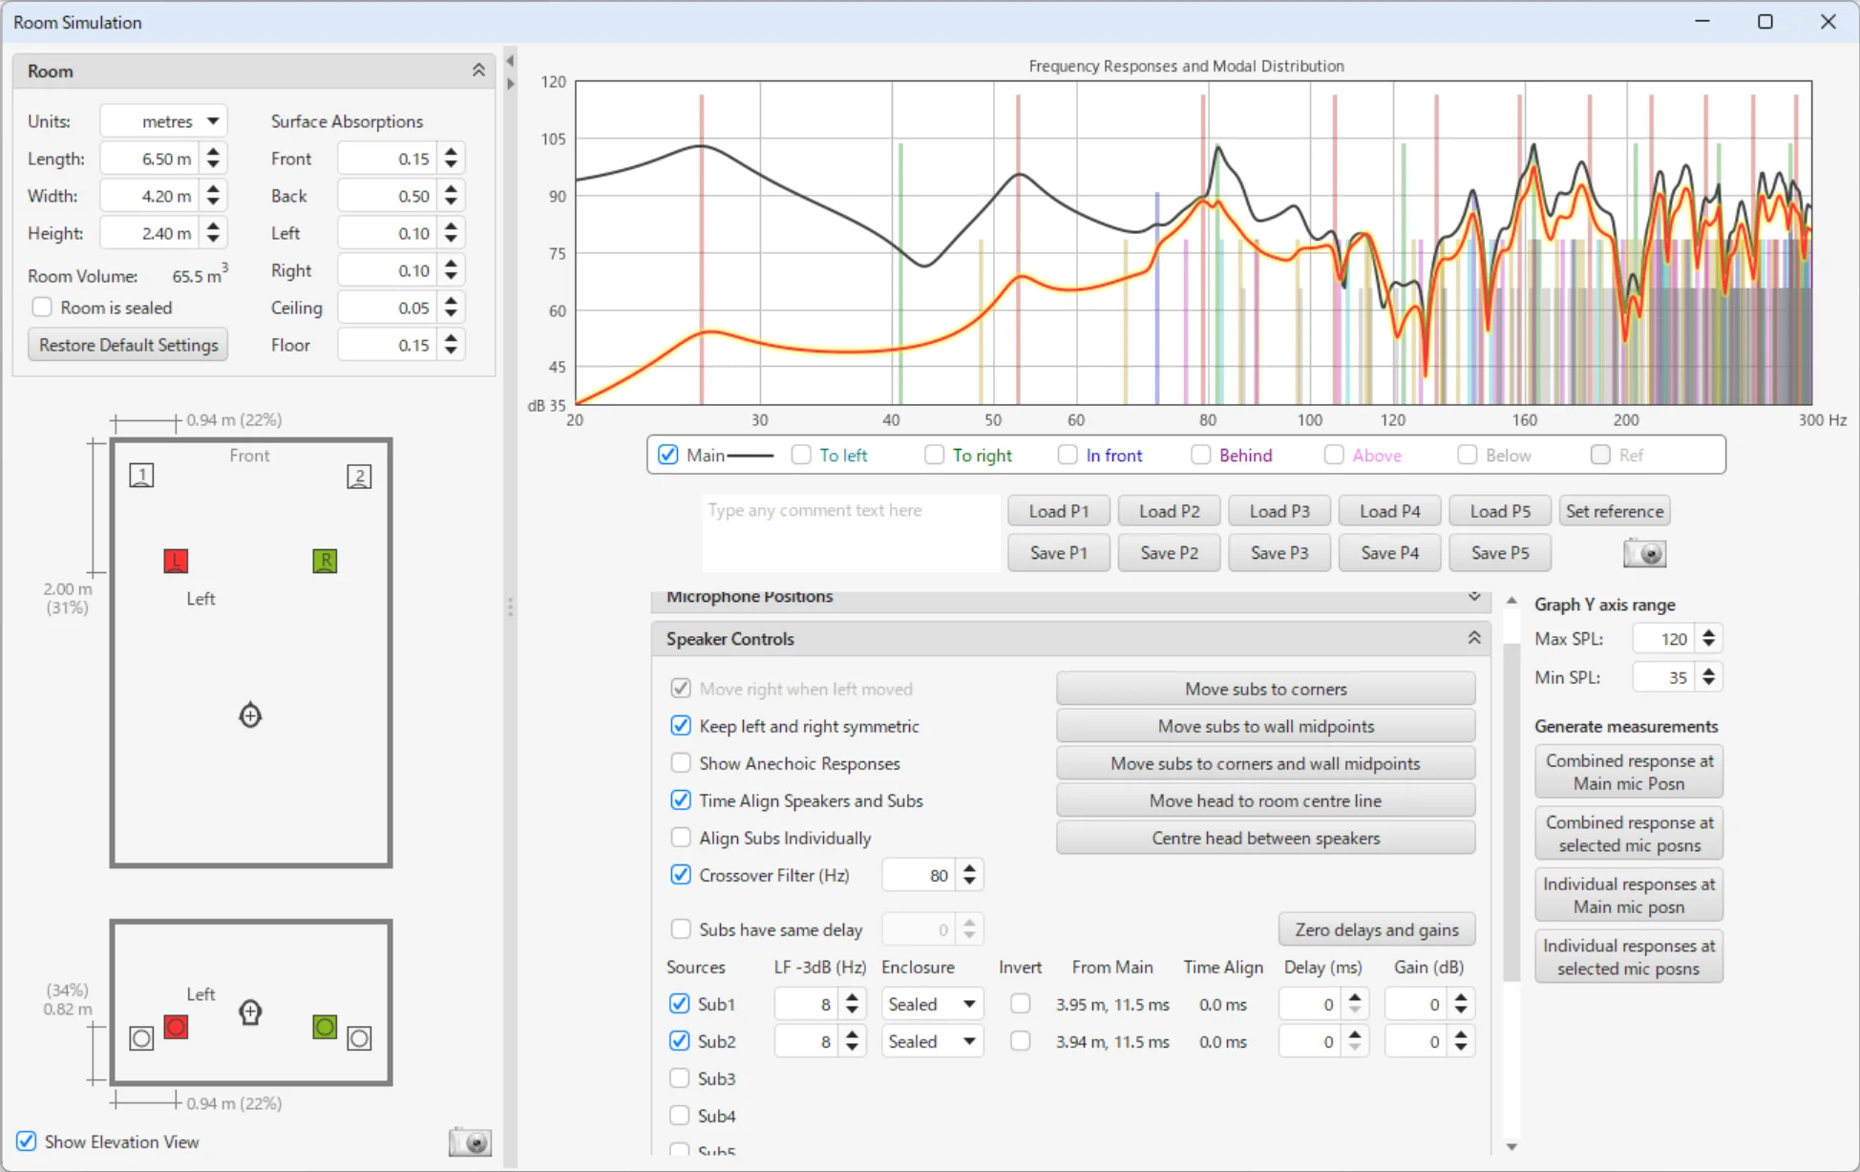1860x1172 pixels.
Task: Click the listener head icon in plan view
Action: [x=250, y=715]
